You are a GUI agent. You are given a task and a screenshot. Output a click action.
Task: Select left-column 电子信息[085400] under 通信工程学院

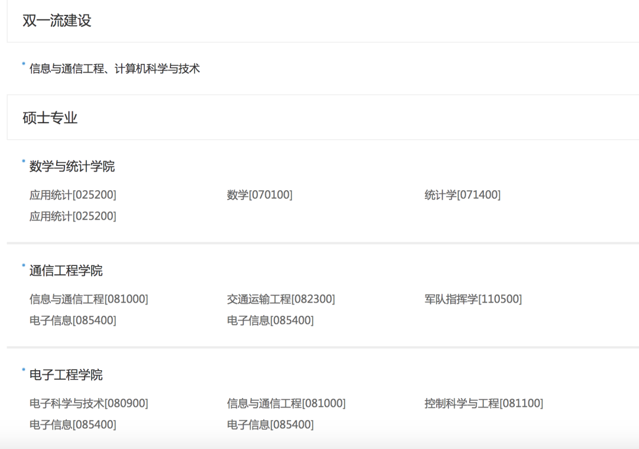pyautogui.click(x=73, y=320)
